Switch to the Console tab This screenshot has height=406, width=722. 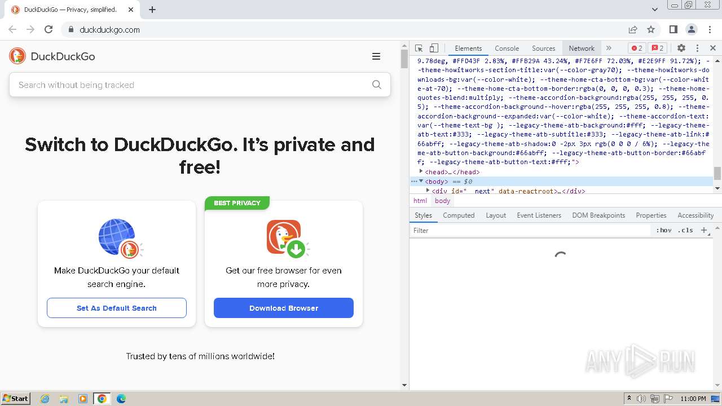507,48
